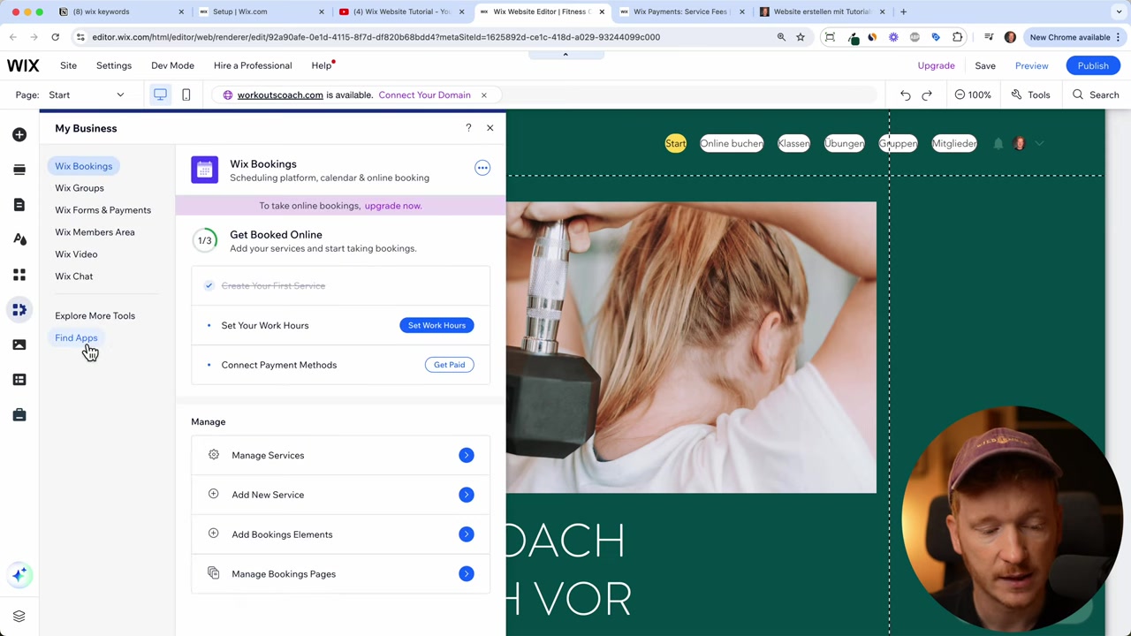Open the browser Extensions puzzle icon
The height and width of the screenshot is (636, 1131).
tap(957, 37)
